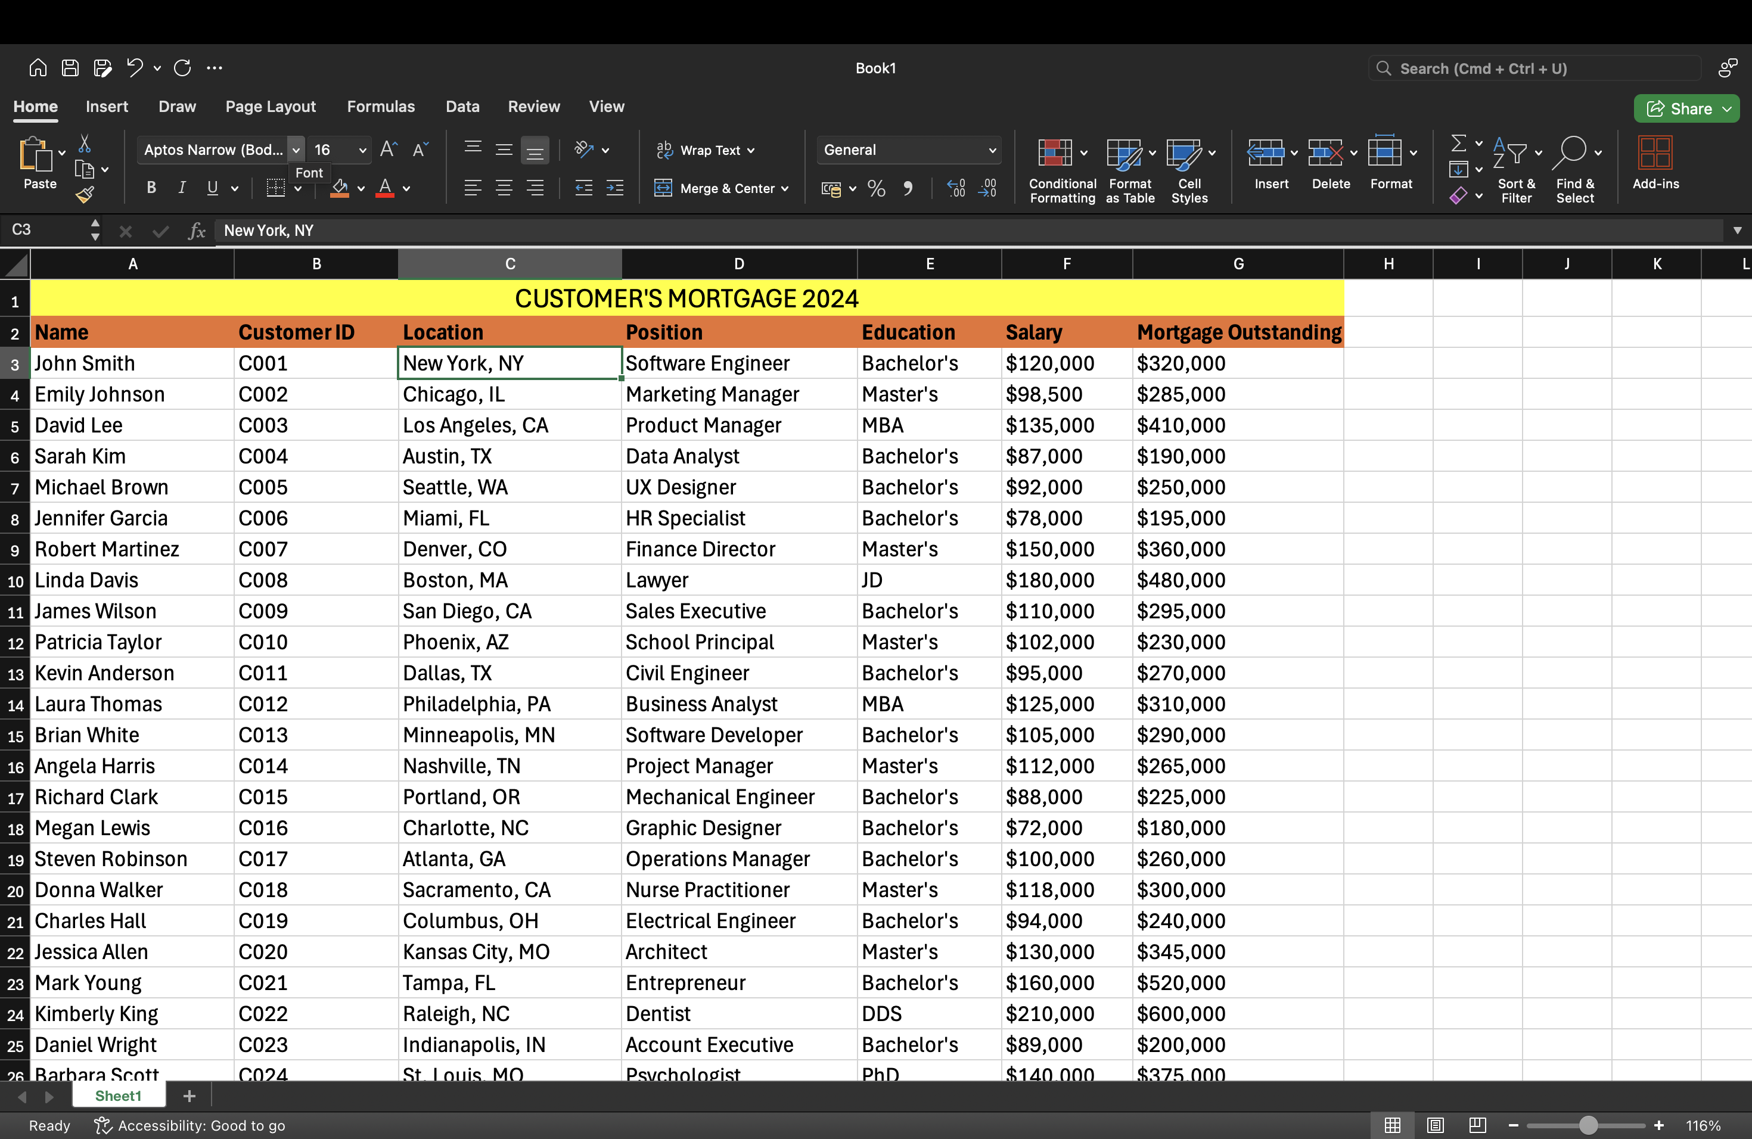Click the Redo icon in title bar
Image resolution: width=1752 pixels, height=1139 pixels.
pyautogui.click(x=182, y=68)
